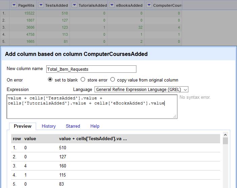Click the preview result 127
The image size is (237, 188).
tap(62, 157)
